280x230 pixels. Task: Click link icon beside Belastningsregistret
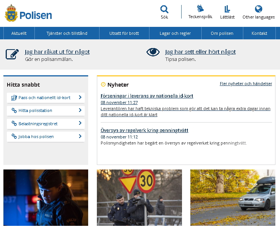point(14,123)
